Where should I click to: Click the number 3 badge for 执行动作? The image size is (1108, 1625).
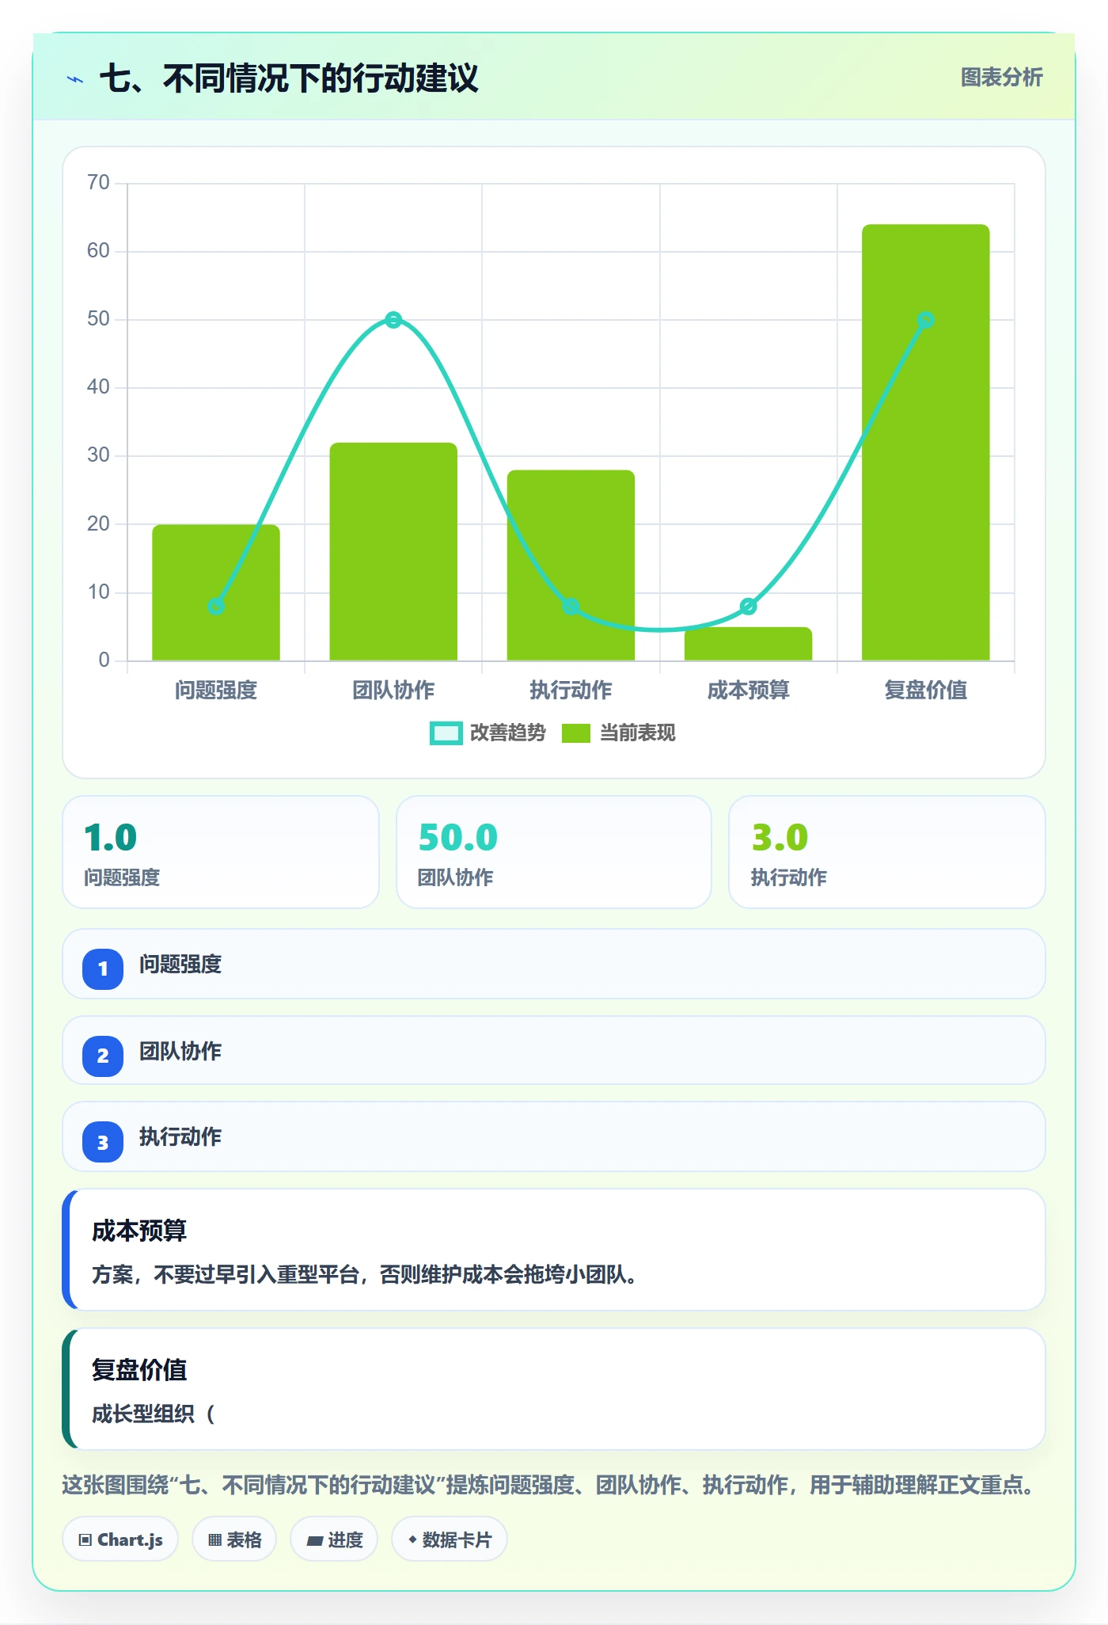click(103, 1142)
